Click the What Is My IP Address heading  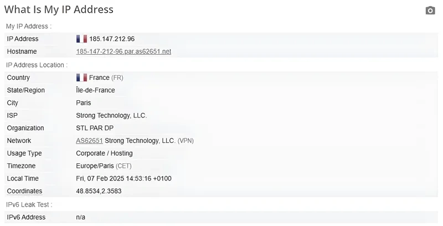[59, 9]
